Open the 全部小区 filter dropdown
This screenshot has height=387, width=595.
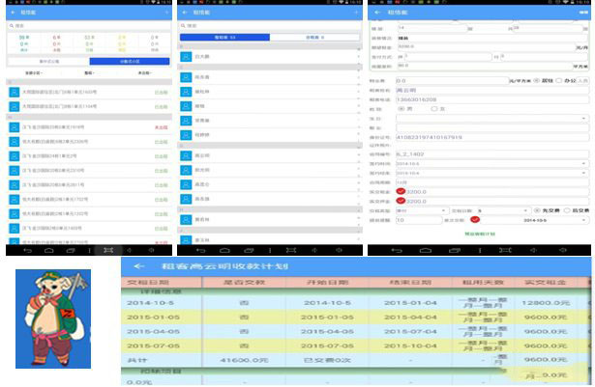(x=33, y=73)
